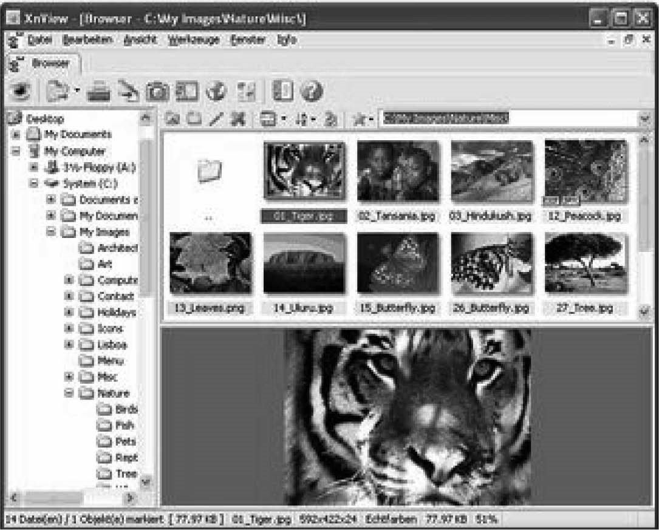Expand the path address dropdown arrow
This screenshot has width=659, height=530.
(644, 119)
